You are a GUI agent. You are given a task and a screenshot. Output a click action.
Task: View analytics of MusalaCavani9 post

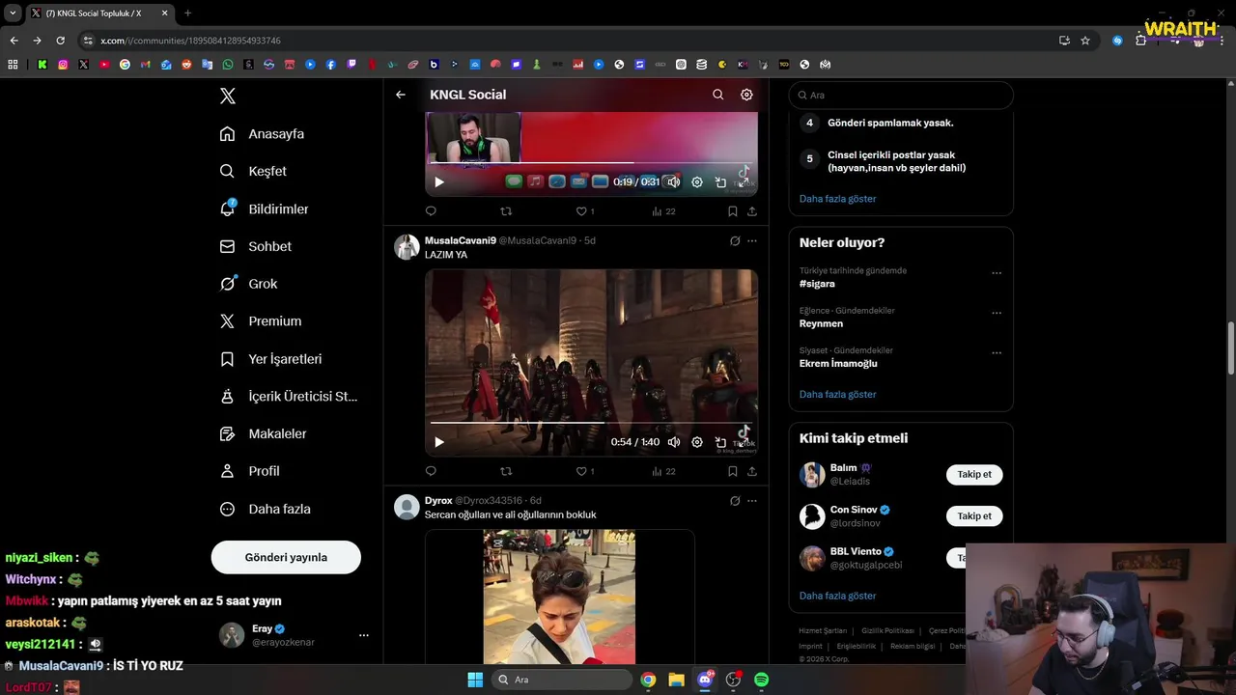point(663,471)
